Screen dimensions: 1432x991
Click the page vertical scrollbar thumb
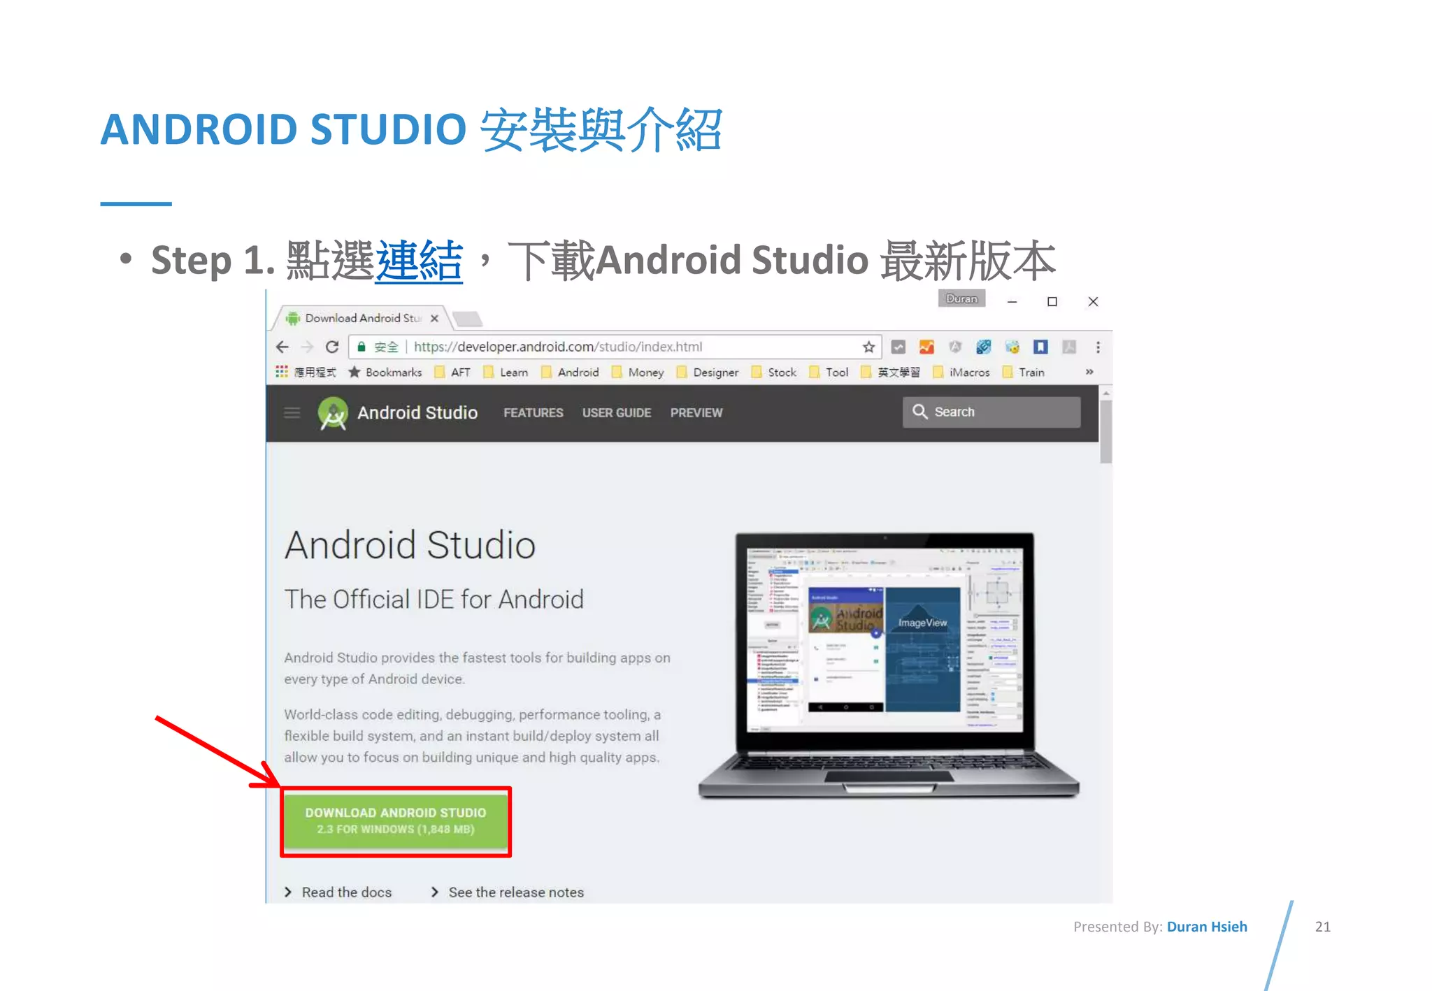(x=1105, y=431)
